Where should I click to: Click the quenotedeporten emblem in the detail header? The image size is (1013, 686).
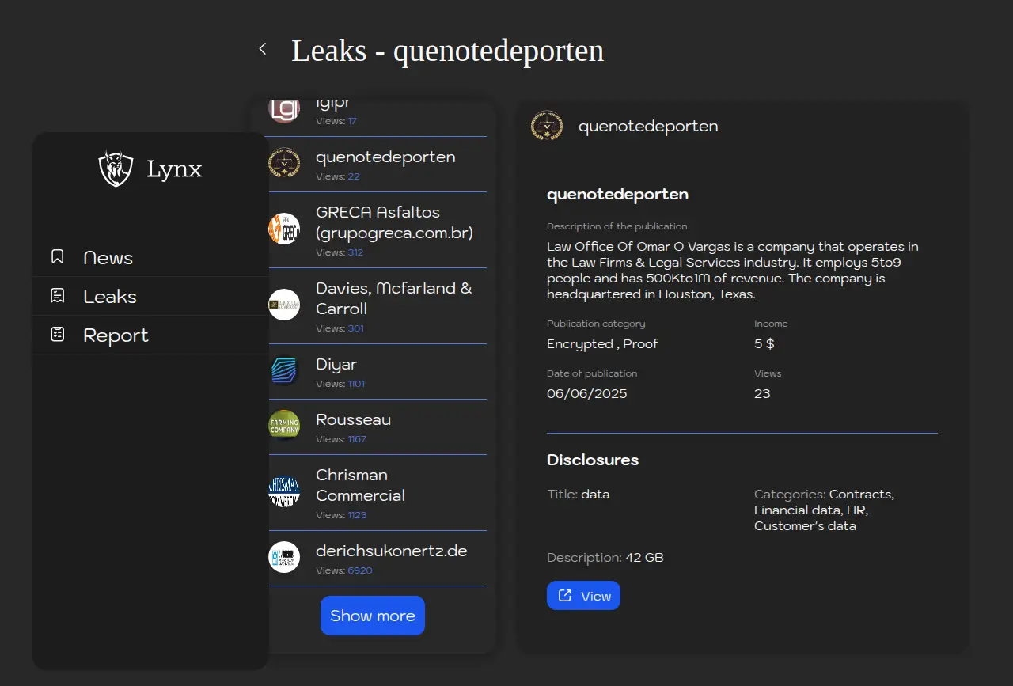coord(547,127)
